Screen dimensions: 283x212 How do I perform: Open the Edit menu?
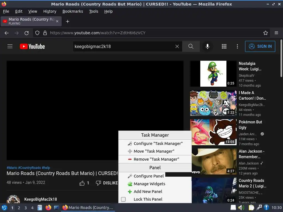tap(19, 11)
